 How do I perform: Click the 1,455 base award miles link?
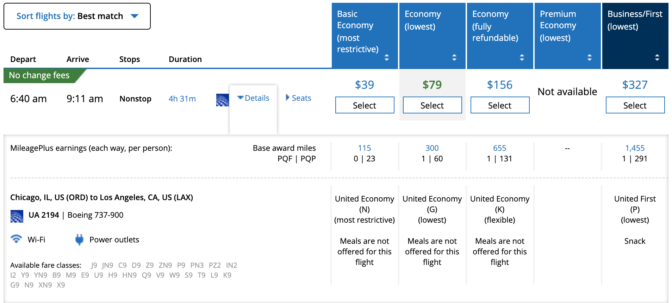[635, 148]
